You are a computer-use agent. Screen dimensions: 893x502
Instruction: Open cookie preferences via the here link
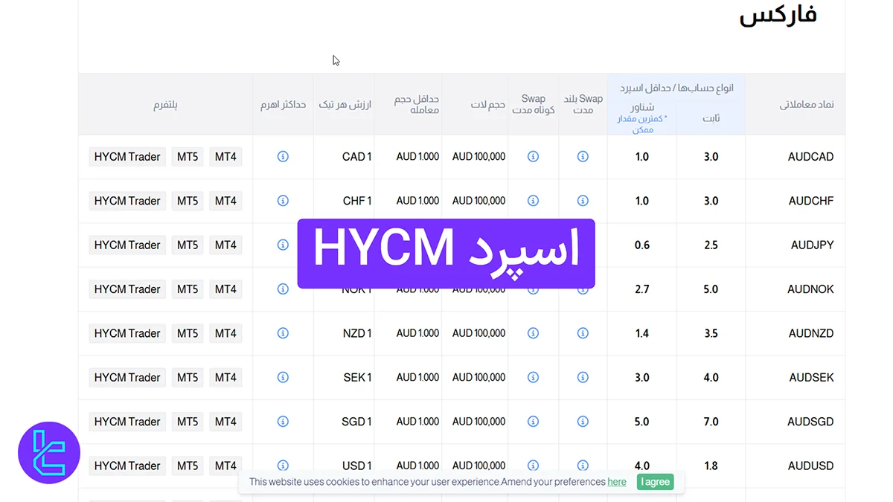coord(616,481)
